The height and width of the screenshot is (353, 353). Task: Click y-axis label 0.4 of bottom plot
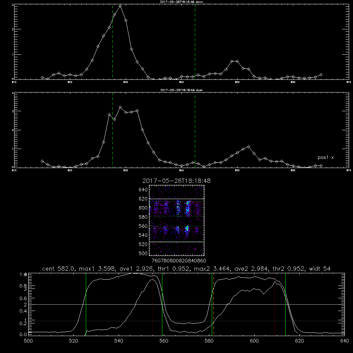coord(23,311)
